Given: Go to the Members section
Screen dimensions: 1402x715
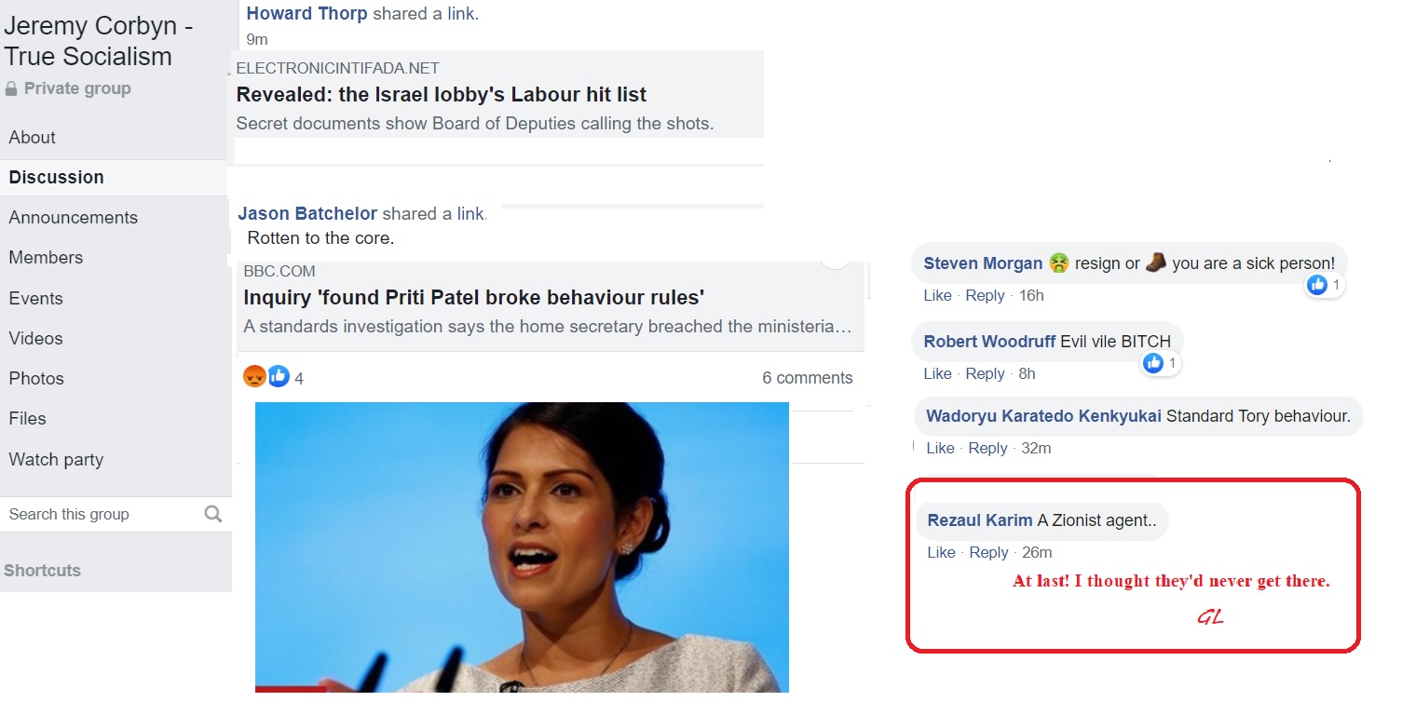Looking at the screenshot, I should coord(46,258).
